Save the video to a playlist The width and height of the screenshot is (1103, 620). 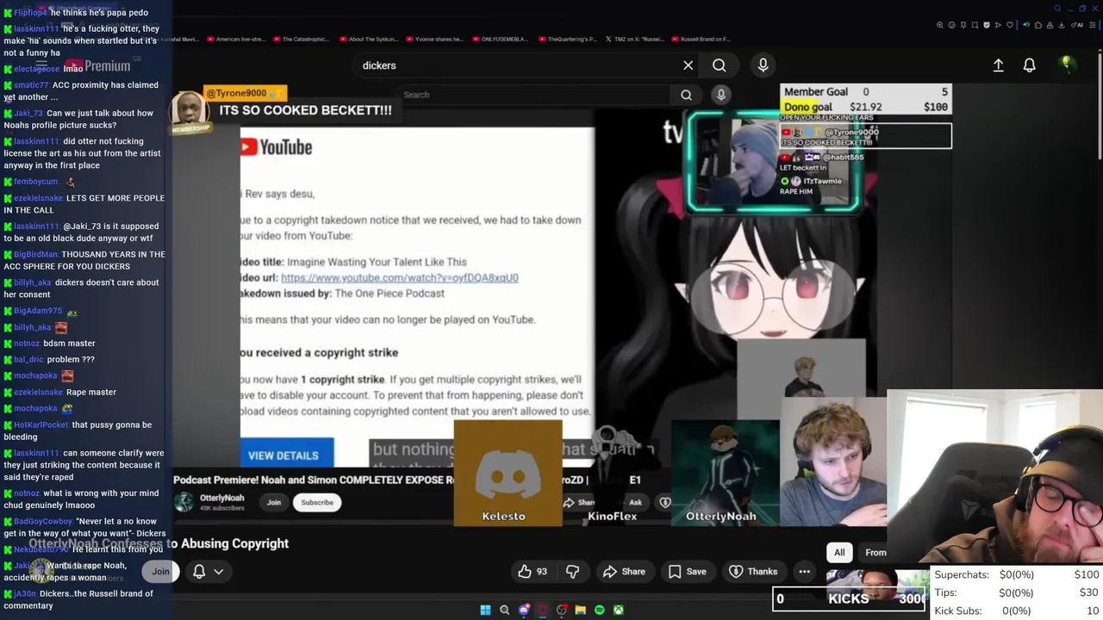tap(688, 571)
